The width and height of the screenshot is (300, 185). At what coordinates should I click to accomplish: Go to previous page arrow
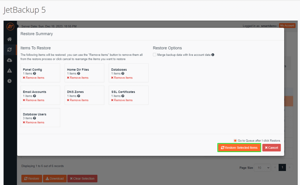[x=275, y=167]
